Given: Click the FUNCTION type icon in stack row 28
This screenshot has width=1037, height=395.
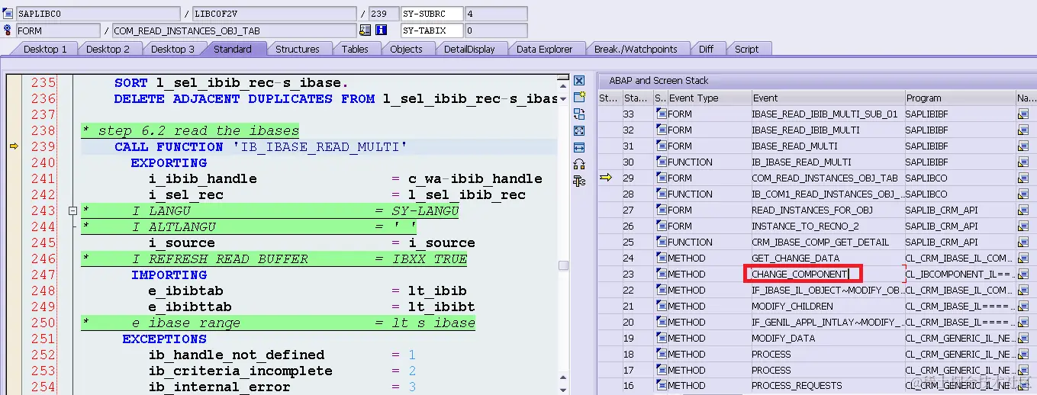Looking at the screenshot, I should [662, 194].
